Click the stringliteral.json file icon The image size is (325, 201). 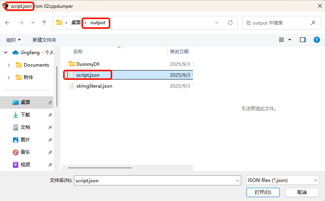72,86
